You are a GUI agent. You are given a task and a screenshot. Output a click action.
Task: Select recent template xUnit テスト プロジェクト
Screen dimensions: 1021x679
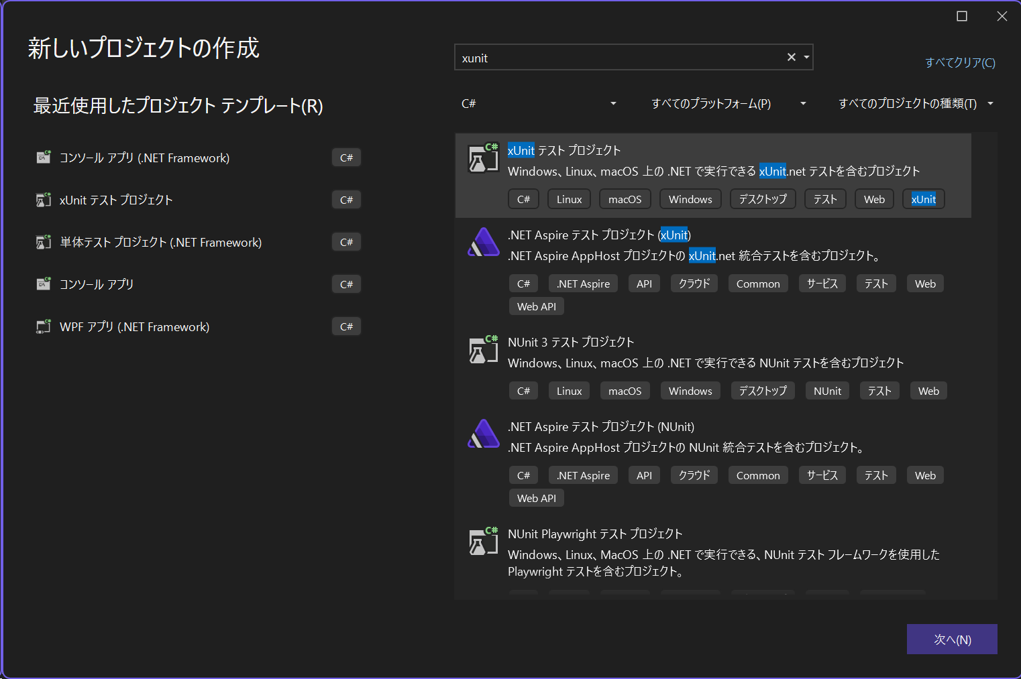(199, 200)
